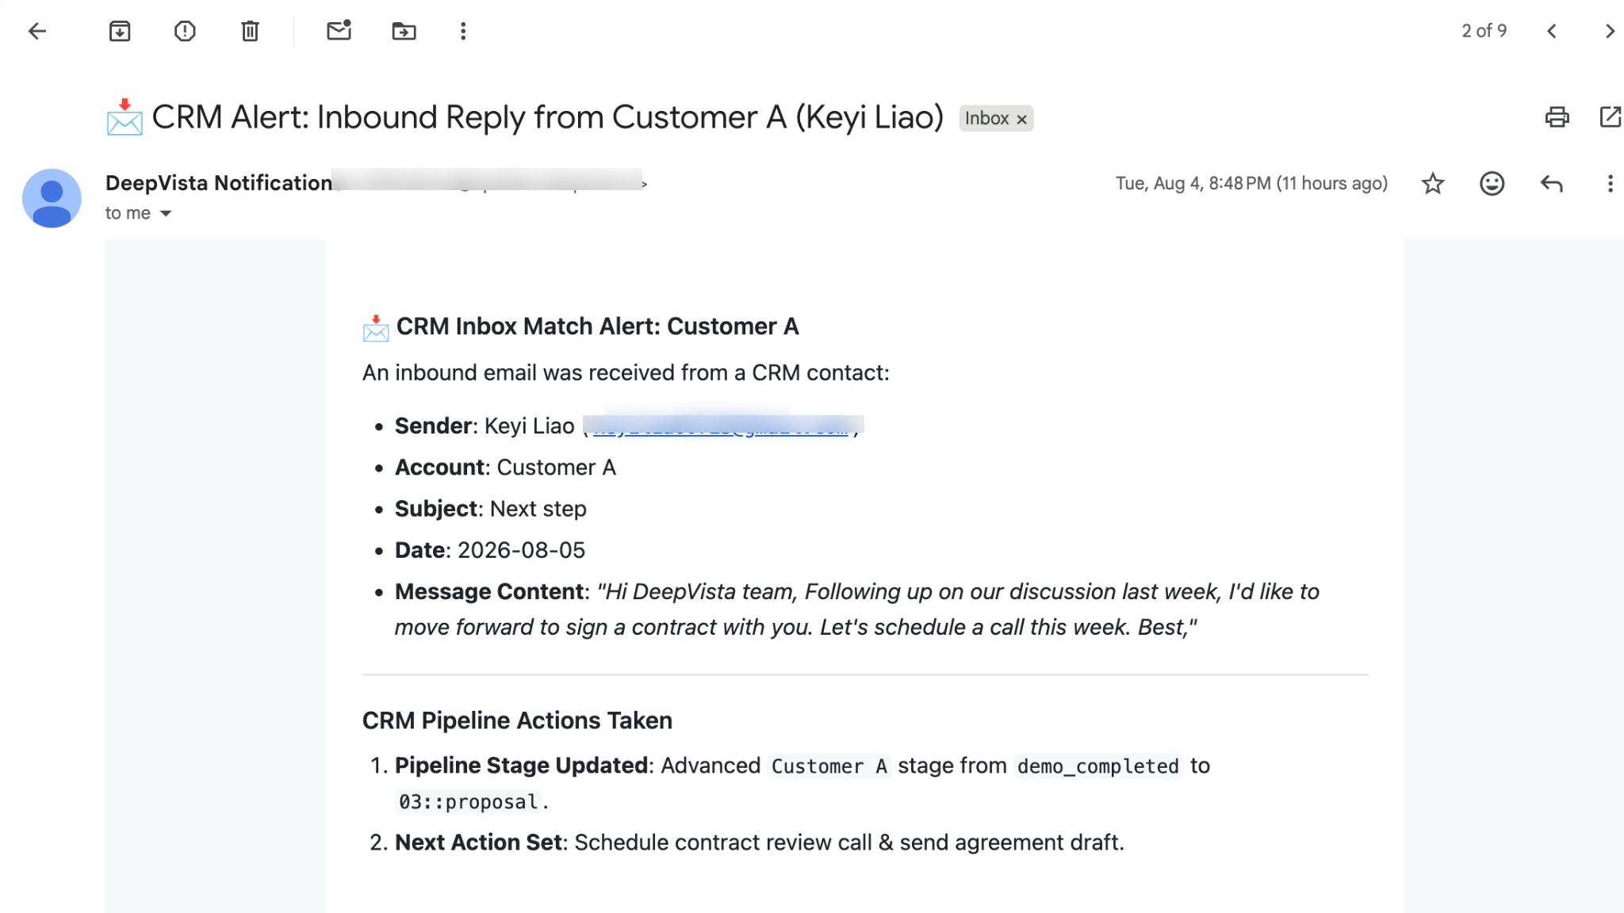This screenshot has width=1624, height=913.
Task: Open the Move to folder icon
Action: tap(404, 31)
